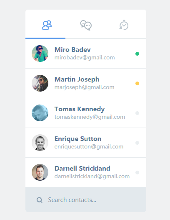The width and height of the screenshot is (170, 220).
Task: Select Martin Joseph's avatar photo
Action: pos(40,83)
